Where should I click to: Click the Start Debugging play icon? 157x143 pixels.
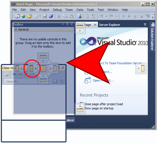pos(129,16)
